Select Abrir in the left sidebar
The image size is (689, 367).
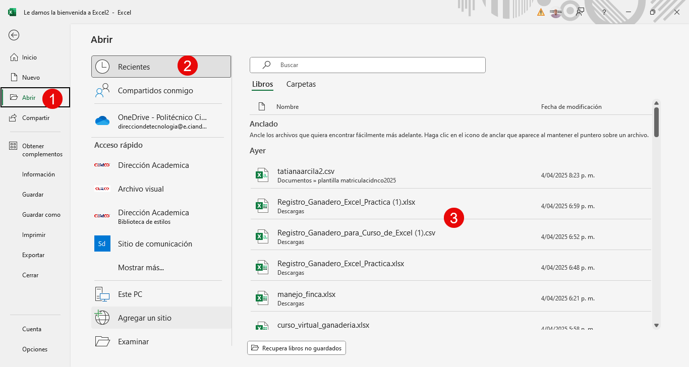pyautogui.click(x=35, y=98)
